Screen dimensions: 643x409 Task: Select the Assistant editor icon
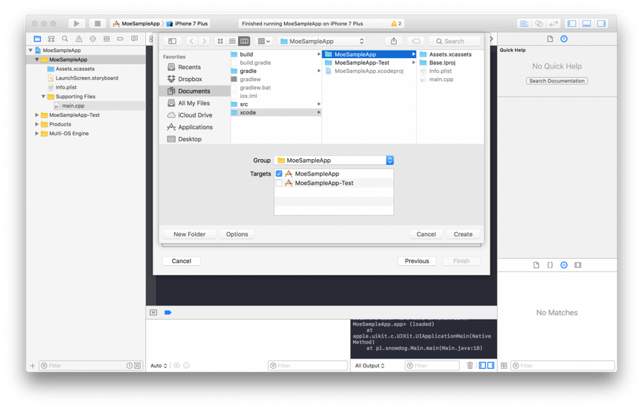pyautogui.click(x=539, y=23)
